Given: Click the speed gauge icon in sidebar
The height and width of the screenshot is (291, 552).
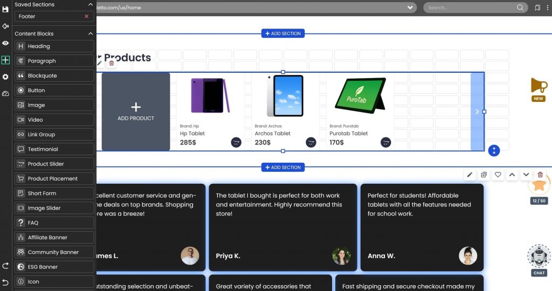Looking at the screenshot, I should click(x=5, y=94).
